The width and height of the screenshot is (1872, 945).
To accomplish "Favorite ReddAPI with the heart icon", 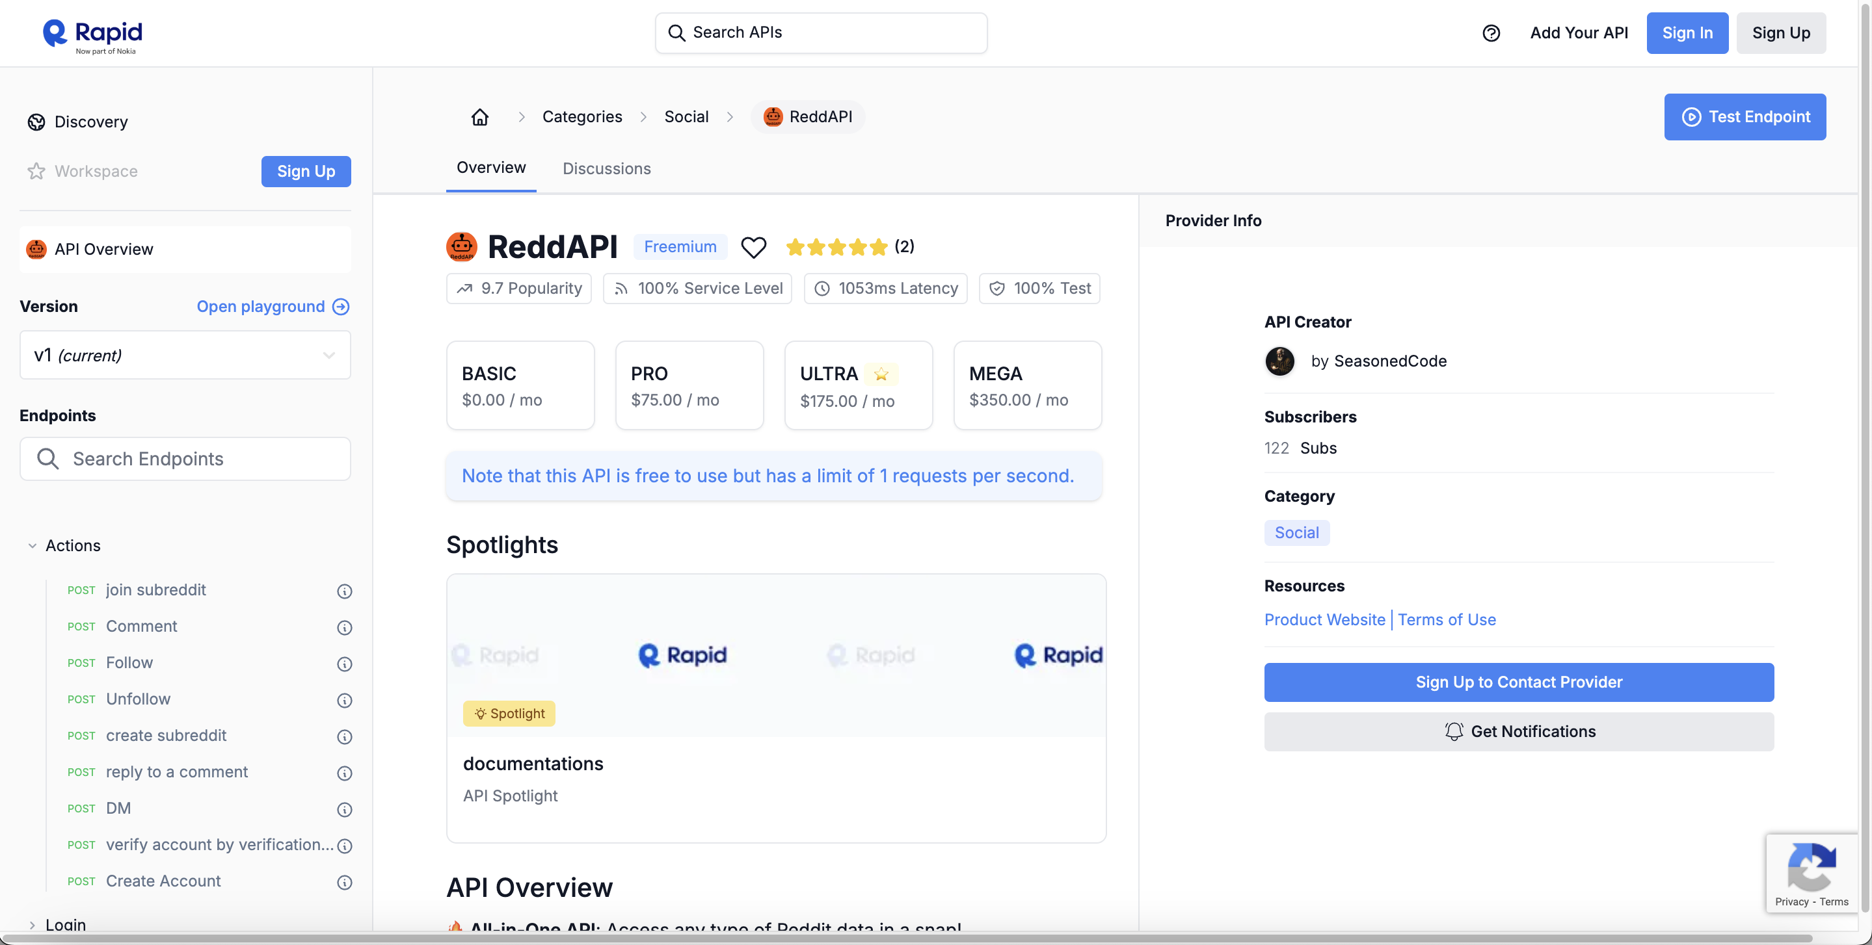I will 754,247.
